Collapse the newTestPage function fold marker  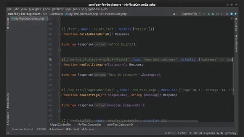pos(59,95)
